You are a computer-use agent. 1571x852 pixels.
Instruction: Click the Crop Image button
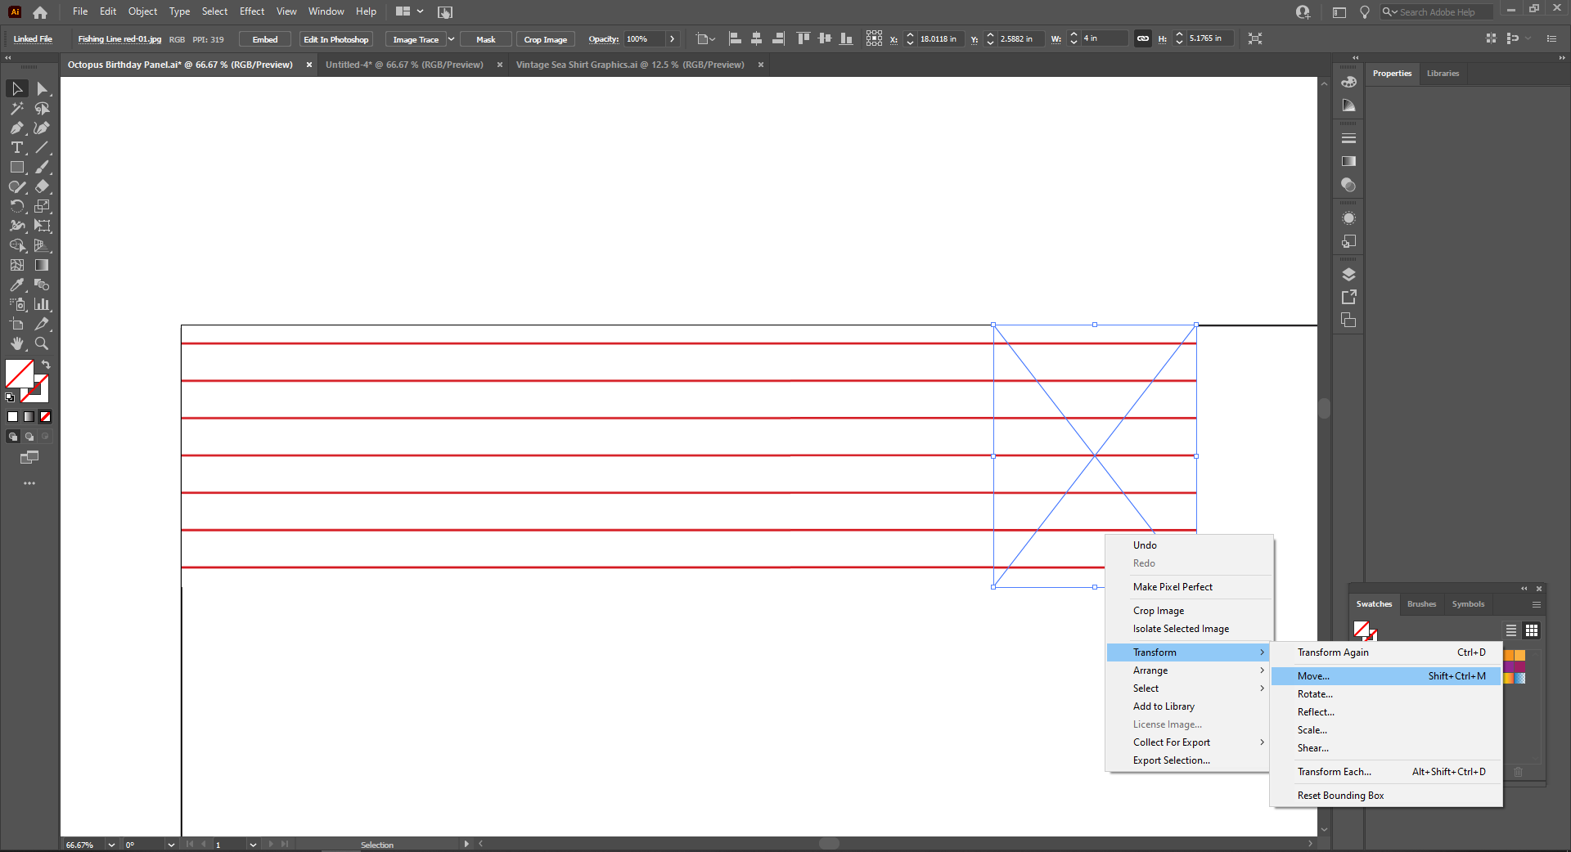546,39
